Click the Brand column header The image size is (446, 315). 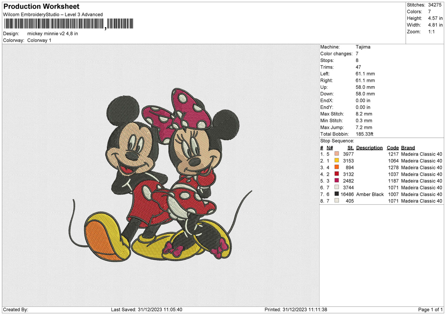(408, 147)
